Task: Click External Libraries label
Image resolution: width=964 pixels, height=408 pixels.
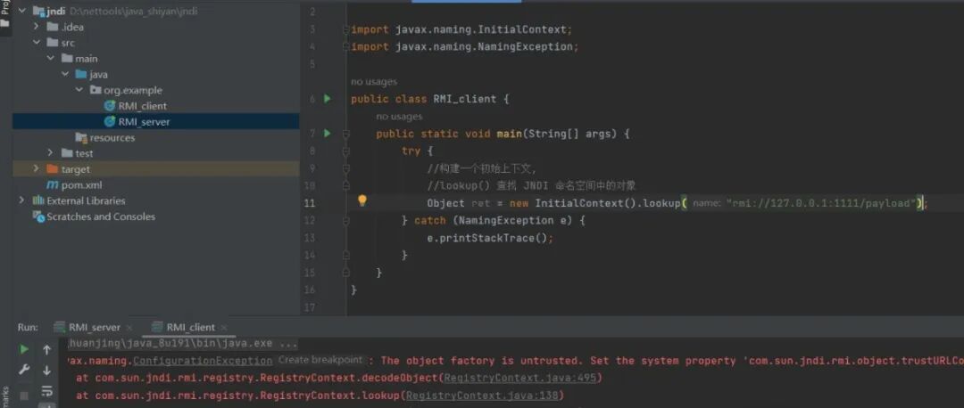Action: tap(86, 200)
